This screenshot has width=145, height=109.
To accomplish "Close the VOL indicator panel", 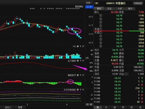I will (x=83, y=46).
